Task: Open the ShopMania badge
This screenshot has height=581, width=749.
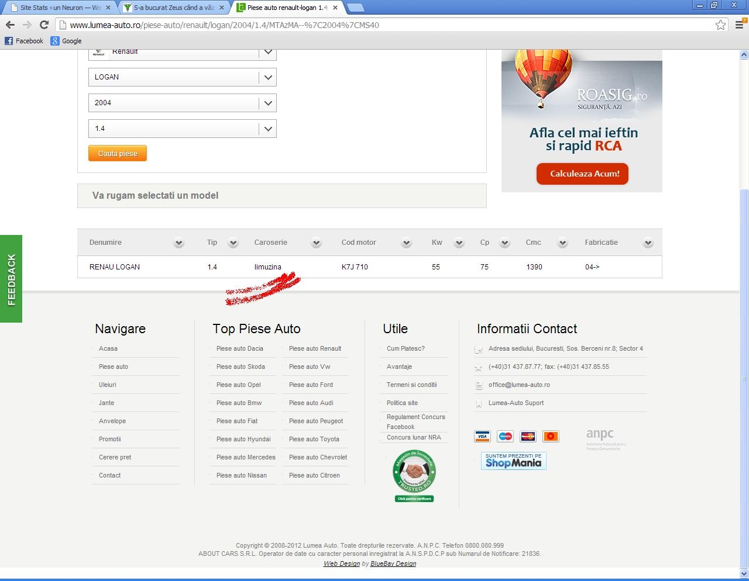Action: point(513,461)
